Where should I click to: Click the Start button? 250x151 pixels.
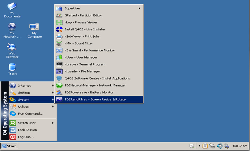(x=9, y=146)
